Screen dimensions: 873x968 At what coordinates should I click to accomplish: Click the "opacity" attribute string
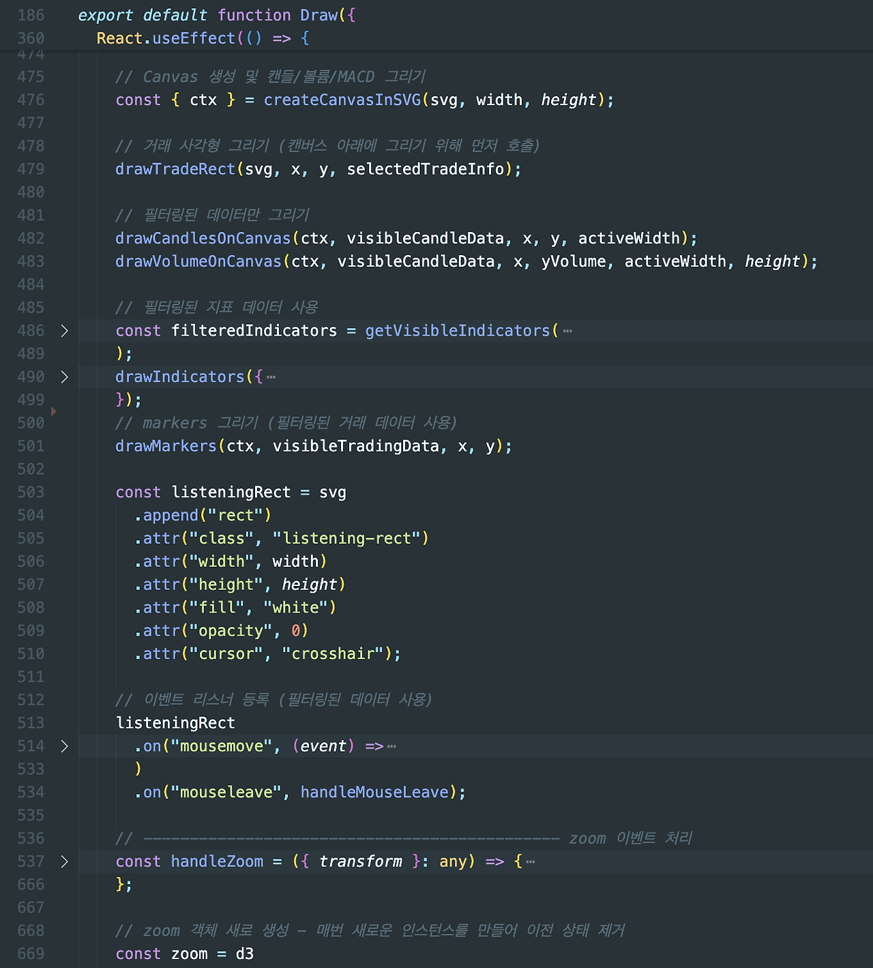pos(231,631)
